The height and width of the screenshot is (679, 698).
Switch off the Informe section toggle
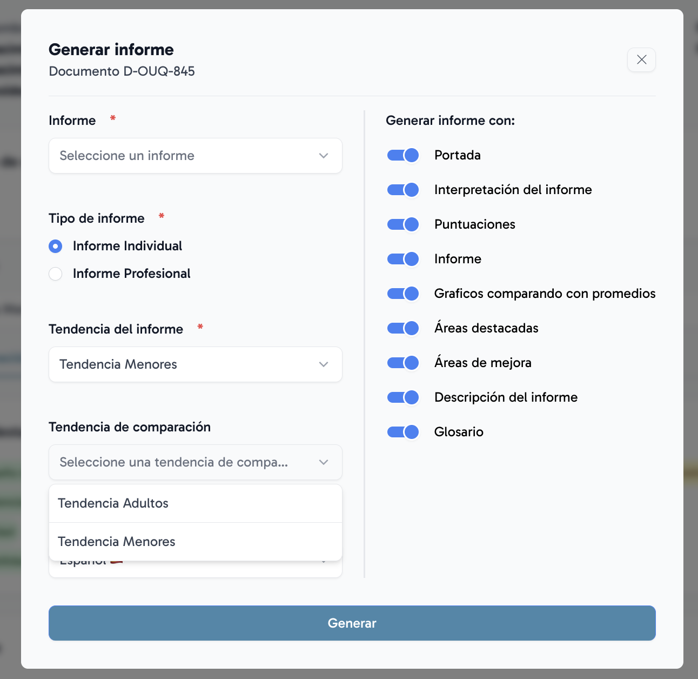(403, 259)
